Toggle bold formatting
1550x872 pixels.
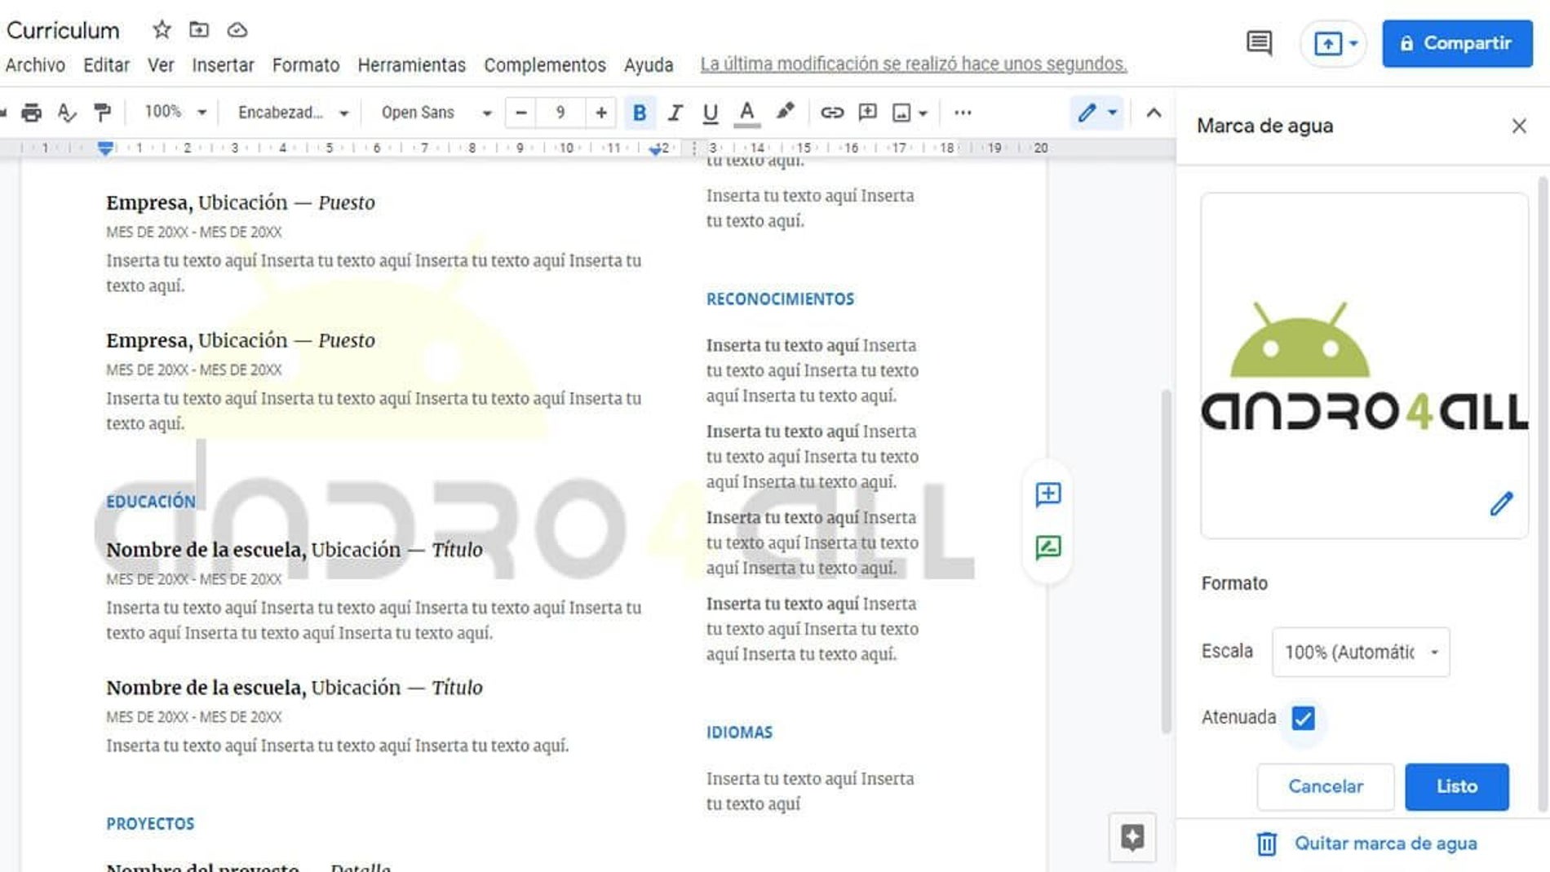640,113
